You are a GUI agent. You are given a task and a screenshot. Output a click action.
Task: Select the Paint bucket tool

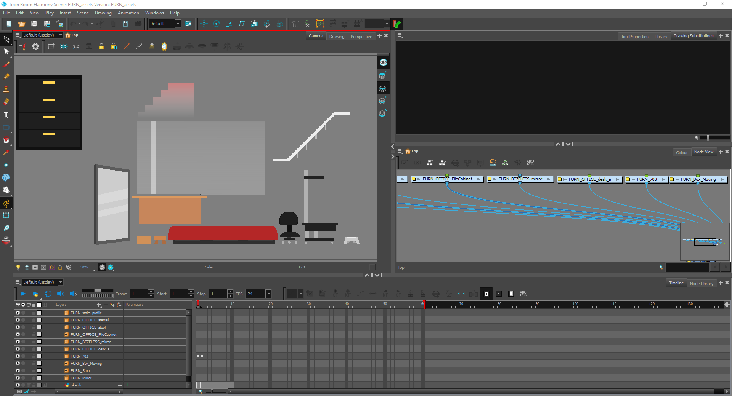tap(6, 140)
